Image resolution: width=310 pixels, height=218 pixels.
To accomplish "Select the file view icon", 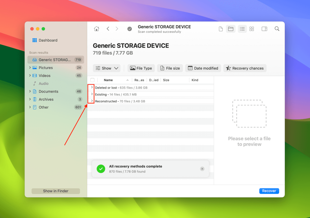I will 221,29.
